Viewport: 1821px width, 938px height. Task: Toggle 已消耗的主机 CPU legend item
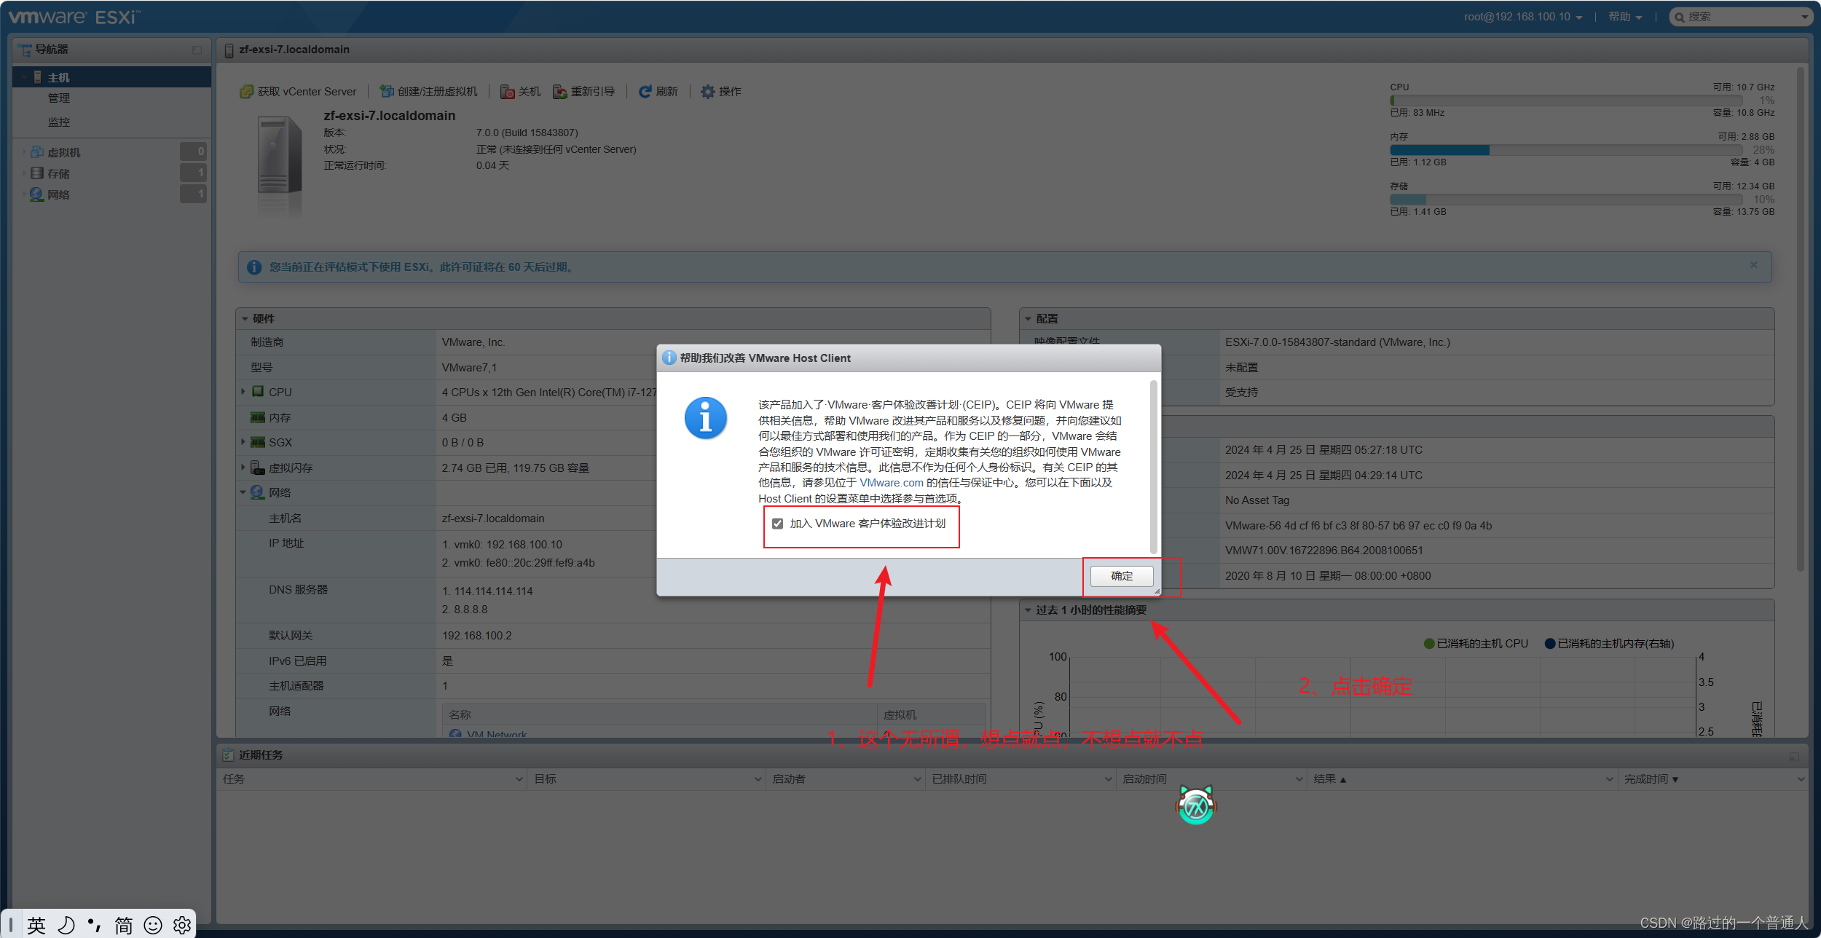coord(1476,644)
